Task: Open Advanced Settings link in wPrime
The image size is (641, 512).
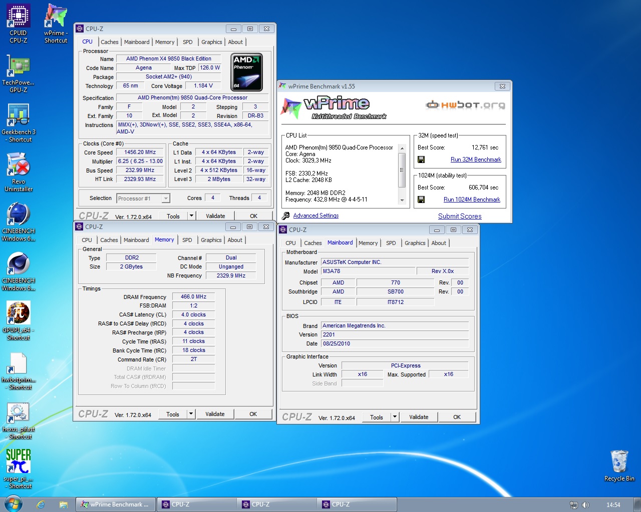Action: (316, 215)
